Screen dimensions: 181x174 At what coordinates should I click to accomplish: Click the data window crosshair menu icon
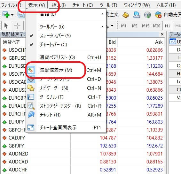tap(31, 79)
